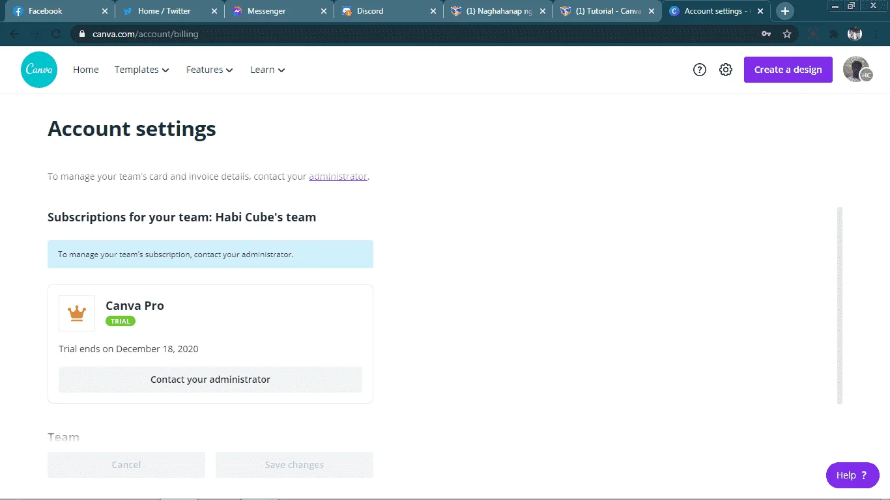Close the Naghahanap tab
This screenshot has width=890, height=500.
(x=543, y=11)
